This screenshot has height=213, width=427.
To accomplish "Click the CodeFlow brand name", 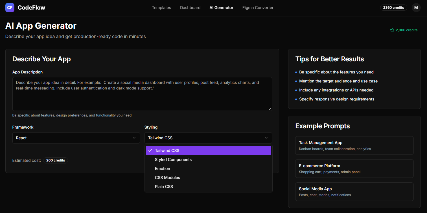I will click(x=31, y=8).
